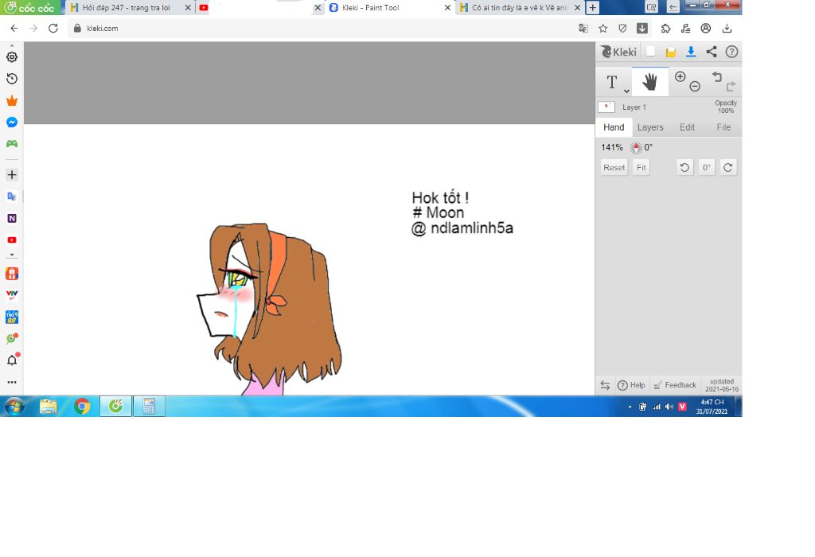The image size is (815, 557).
Task: Open the orange crown icon in sidebar
Action: click(x=12, y=101)
